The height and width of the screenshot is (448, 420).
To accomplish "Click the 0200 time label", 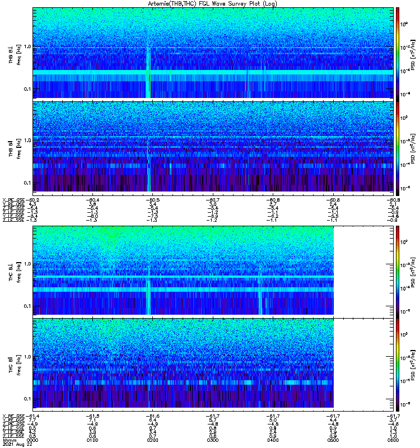I will (152, 440).
